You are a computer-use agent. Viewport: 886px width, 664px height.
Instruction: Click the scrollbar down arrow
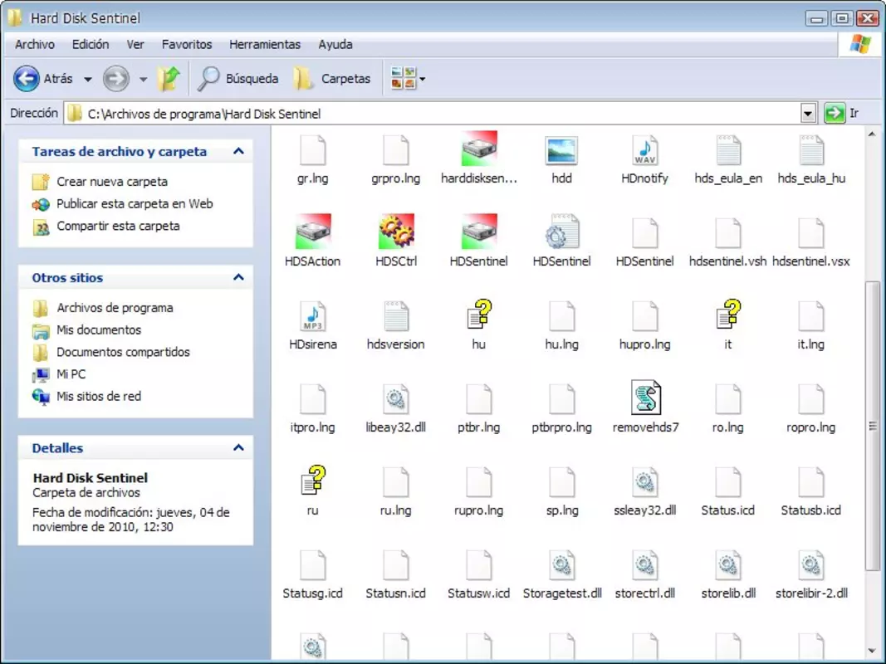tap(872, 652)
